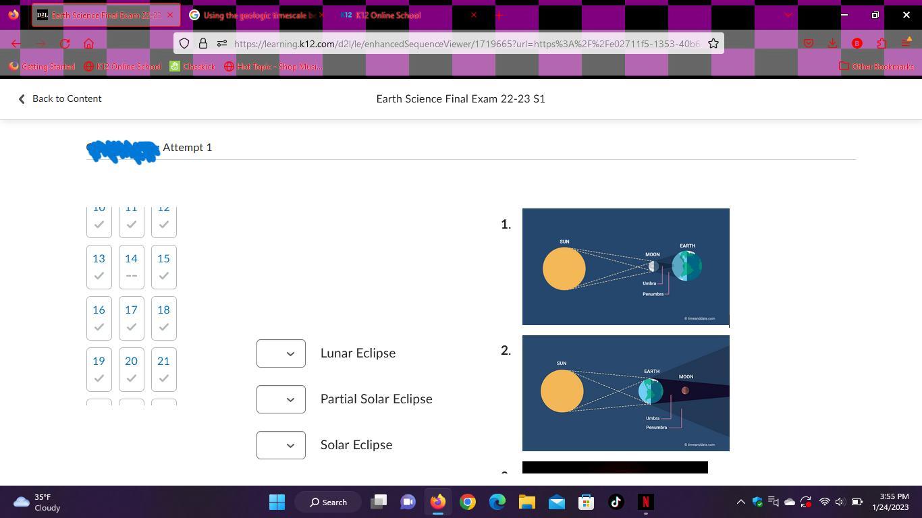Reload the page with the refresh icon
The height and width of the screenshot is (518, 922).
pyautogui.click(x=65, y=44)
